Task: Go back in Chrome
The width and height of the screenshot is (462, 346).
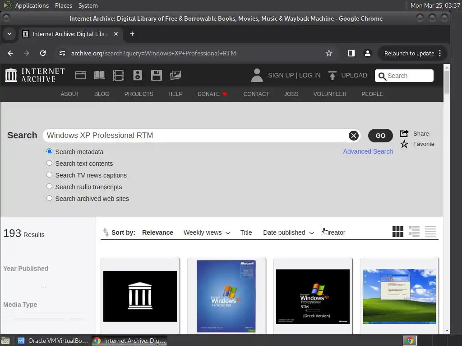Action: coord(10,53)
